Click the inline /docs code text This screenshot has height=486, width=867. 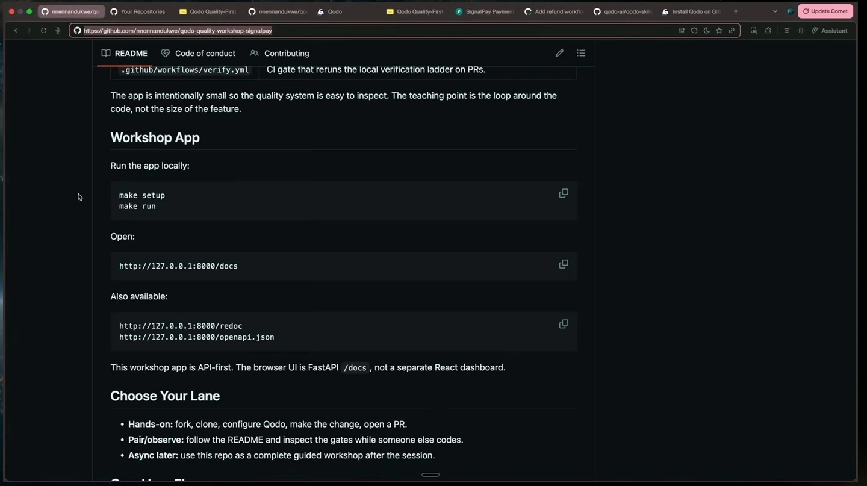[355, 368]
